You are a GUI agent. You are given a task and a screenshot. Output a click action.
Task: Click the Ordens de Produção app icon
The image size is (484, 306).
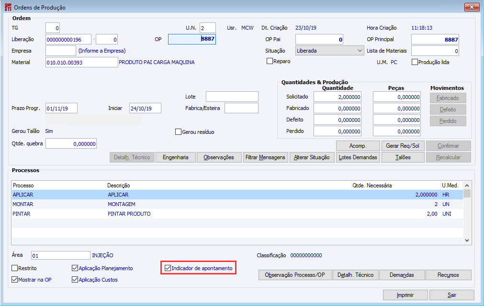coord(8,7)
